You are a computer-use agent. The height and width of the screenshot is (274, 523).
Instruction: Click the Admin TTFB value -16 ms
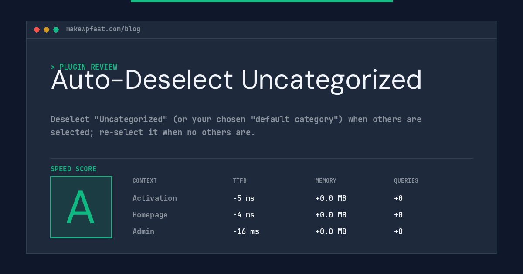pos(246,231)
